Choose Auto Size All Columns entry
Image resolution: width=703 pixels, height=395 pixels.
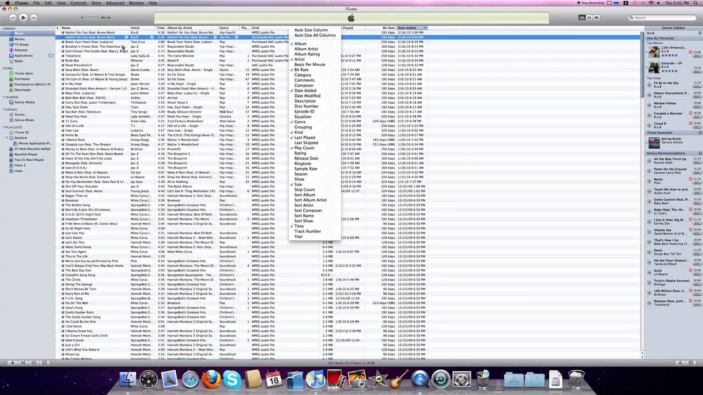pyautogui.click(x=315, y=35)
